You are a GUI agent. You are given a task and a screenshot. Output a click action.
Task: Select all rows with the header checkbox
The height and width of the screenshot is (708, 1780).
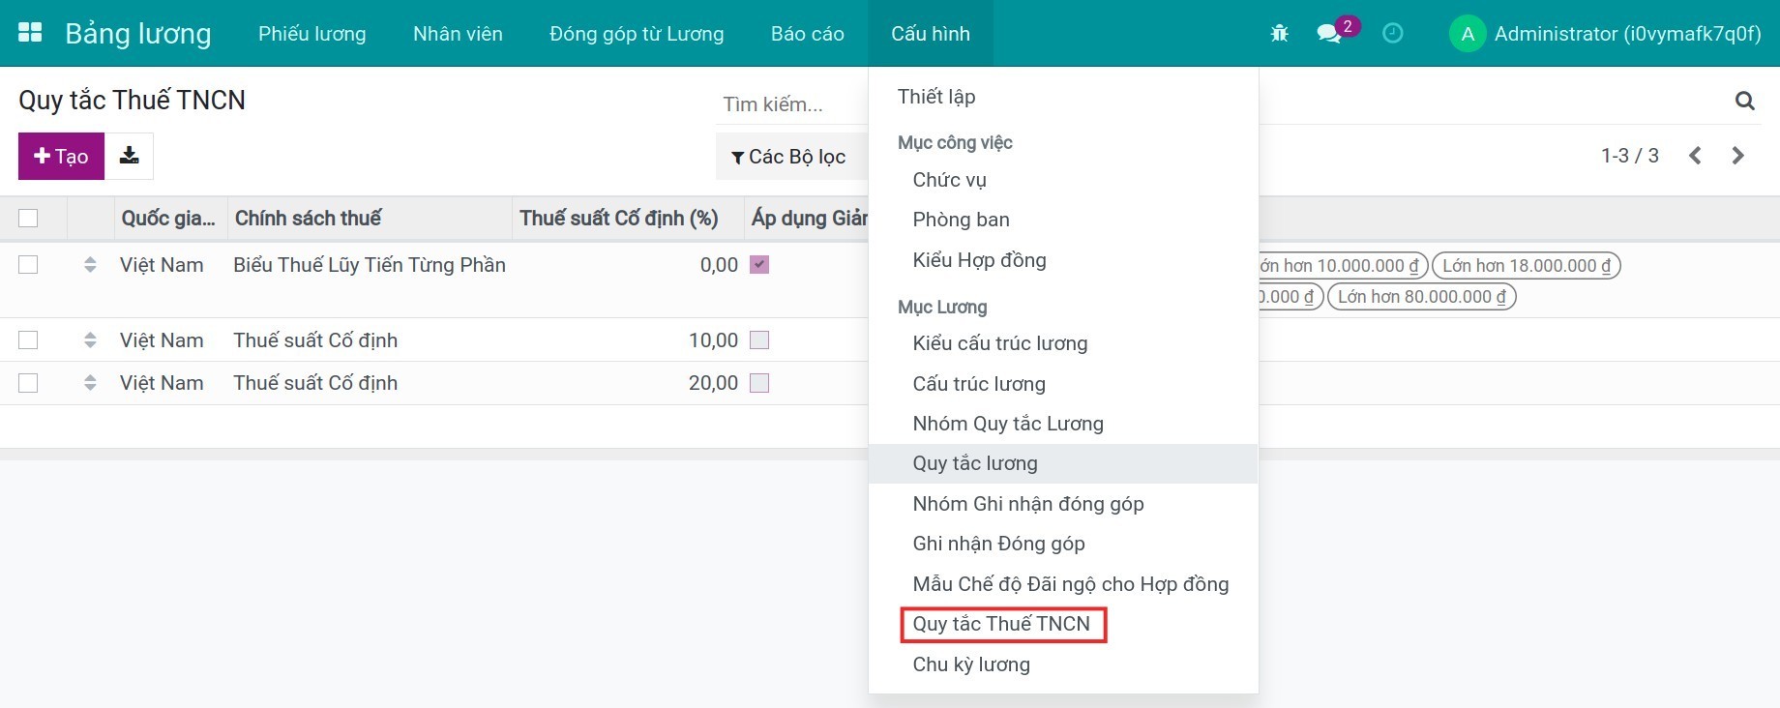tap(29, 219)
